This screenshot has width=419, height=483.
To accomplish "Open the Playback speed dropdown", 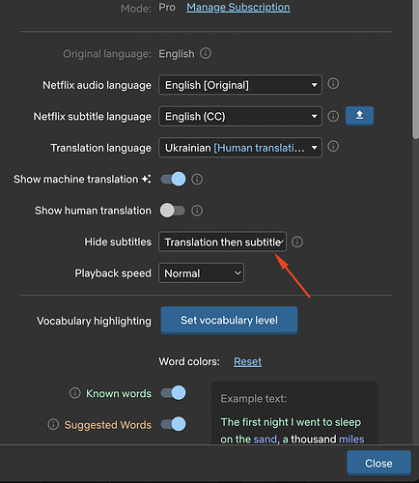I will 201,273.
